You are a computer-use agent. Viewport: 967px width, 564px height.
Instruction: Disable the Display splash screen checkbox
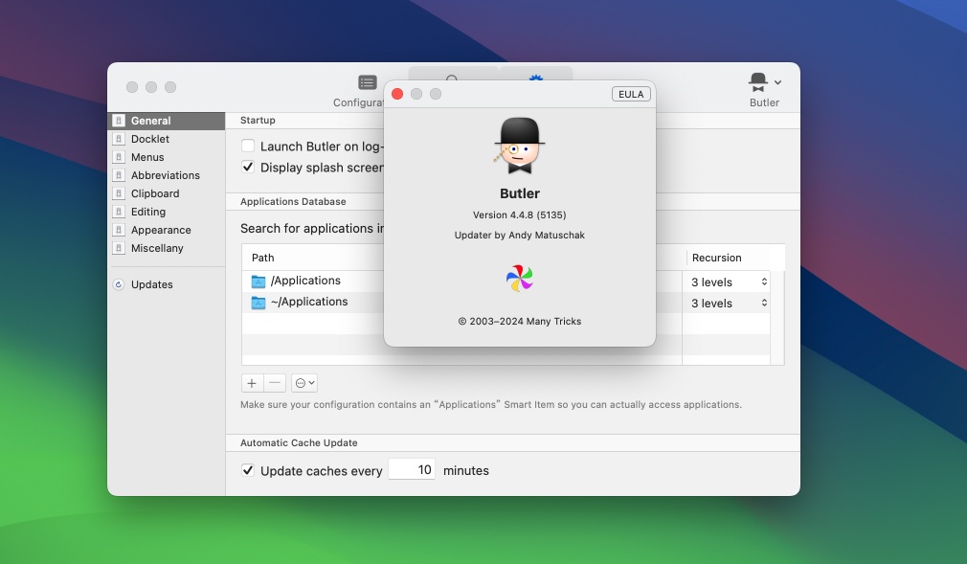pos(248,167)
